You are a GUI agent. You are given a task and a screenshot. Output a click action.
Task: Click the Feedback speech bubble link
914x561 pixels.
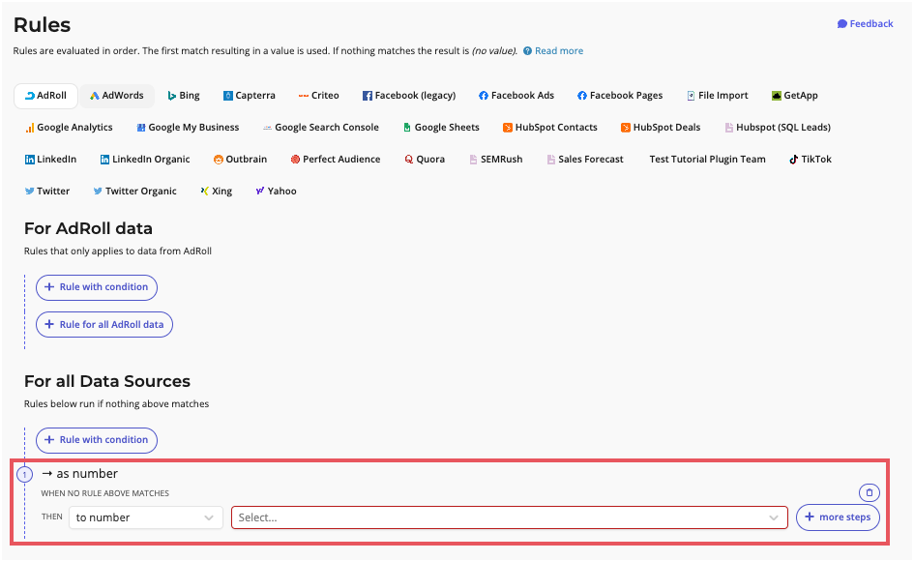point(865,24)
